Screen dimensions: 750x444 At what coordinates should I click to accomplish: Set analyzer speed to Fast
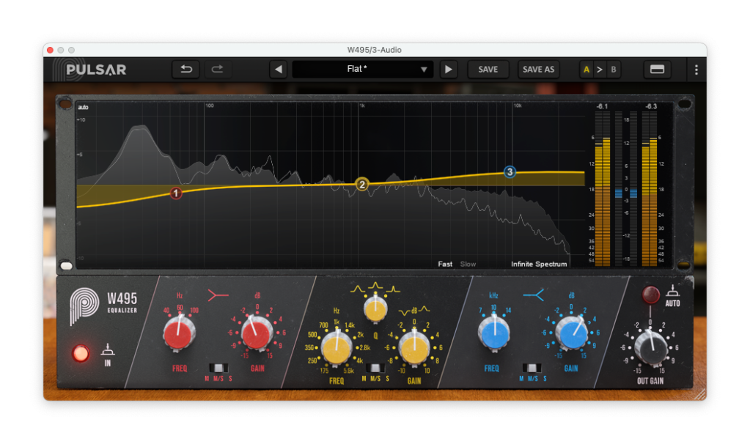(445, 264)
